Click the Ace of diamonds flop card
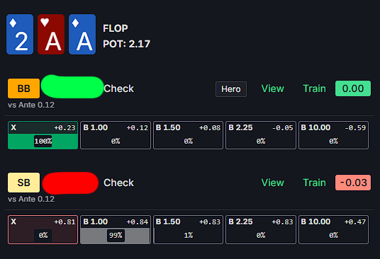 82,35
